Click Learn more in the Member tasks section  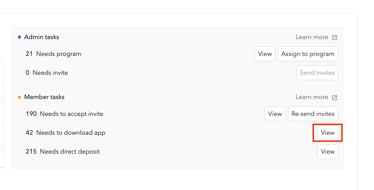pyautogui.click(x=312, y=97)
